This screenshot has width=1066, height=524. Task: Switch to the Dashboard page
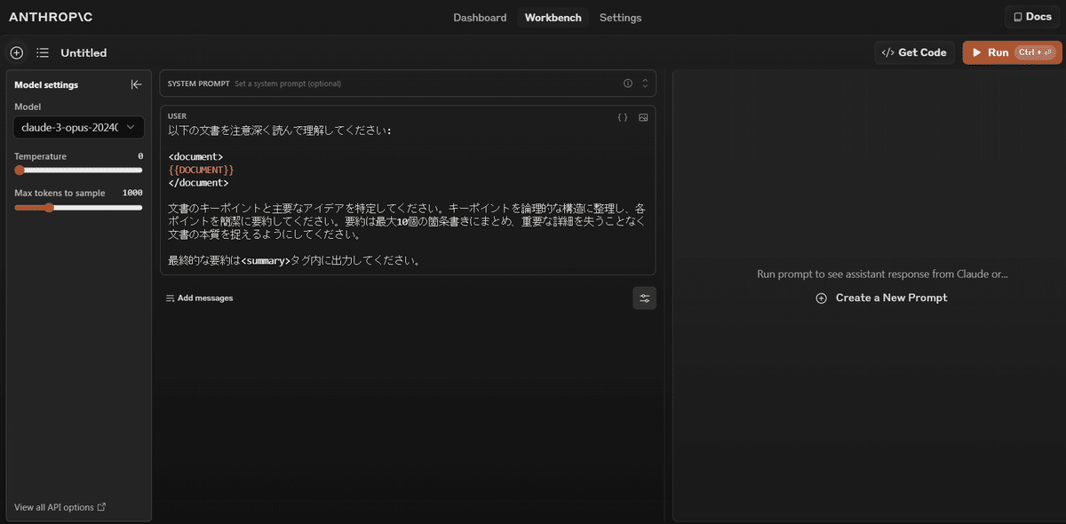(x=480, y=17)
